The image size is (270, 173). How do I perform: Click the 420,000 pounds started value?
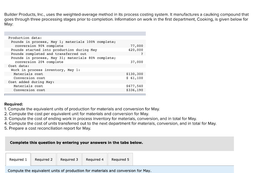(136, 50)
